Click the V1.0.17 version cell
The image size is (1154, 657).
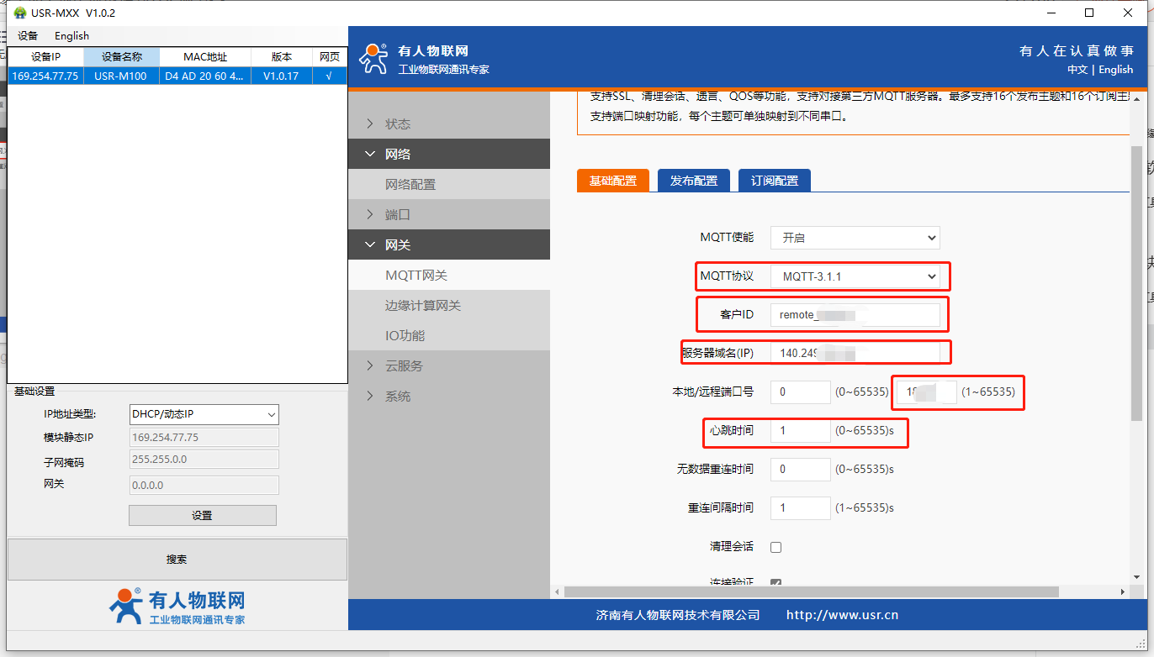coord(282,76)
